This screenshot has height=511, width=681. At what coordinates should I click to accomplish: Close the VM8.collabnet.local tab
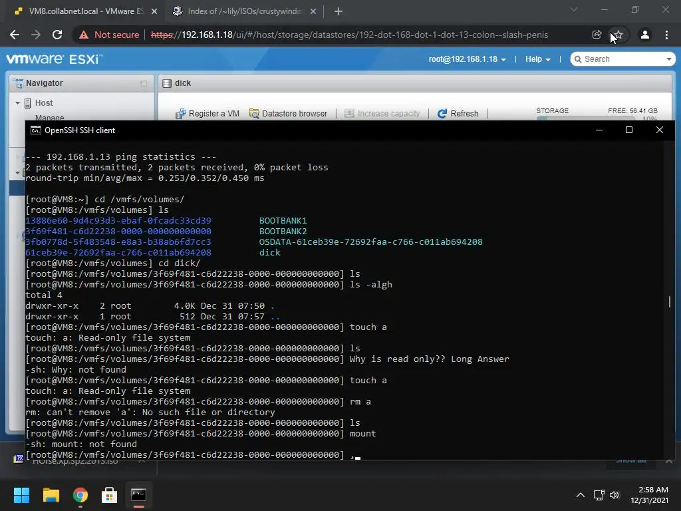tap(154, 12)
